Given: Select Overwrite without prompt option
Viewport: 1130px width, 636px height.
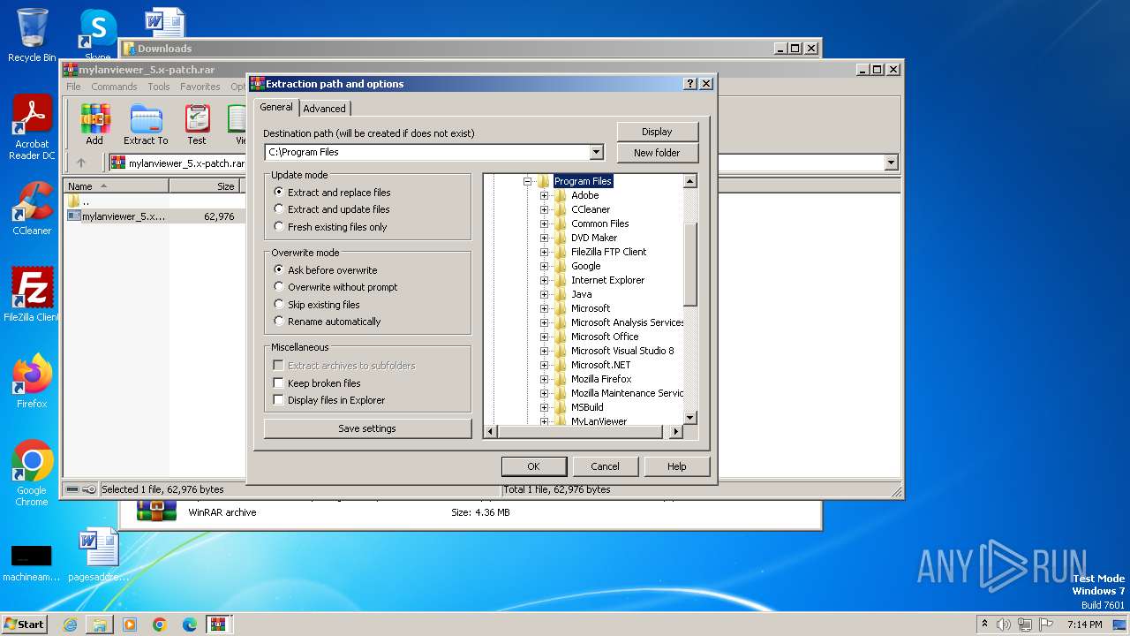Looking at the screenshot, I should click(335, 287).
